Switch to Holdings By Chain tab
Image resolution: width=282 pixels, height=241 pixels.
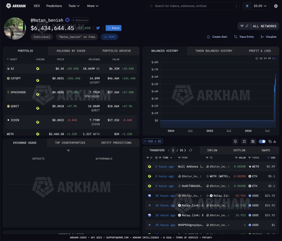point(71,51)
